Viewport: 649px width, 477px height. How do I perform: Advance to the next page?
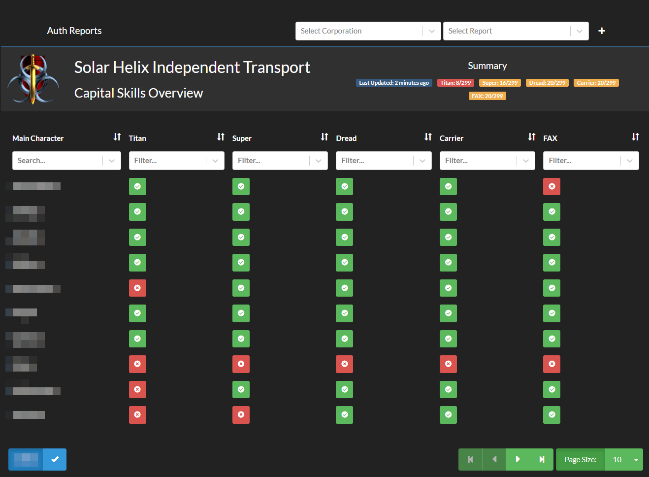[x=518, y=459]
